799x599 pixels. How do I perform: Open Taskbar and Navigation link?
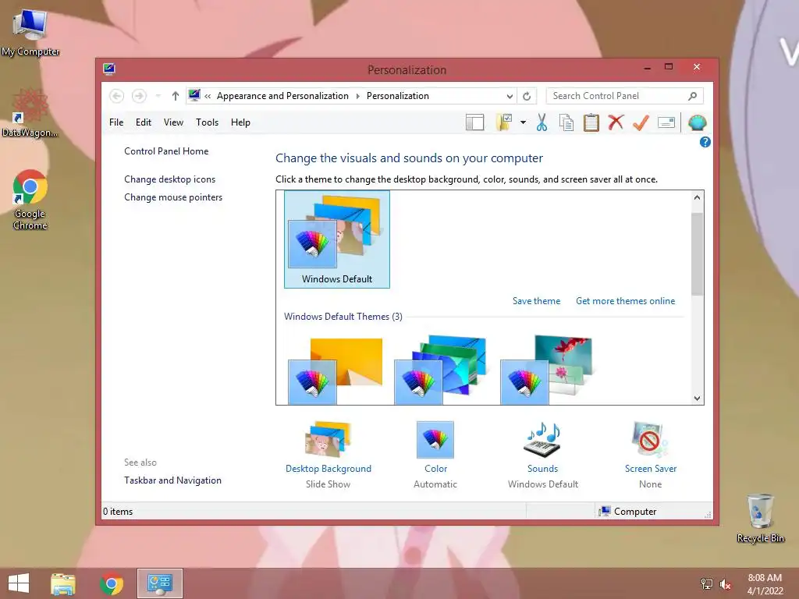click(x=172, y=480)
